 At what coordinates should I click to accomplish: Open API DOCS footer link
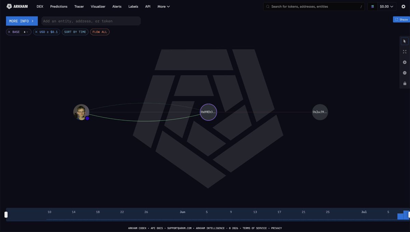click(158, 228)
